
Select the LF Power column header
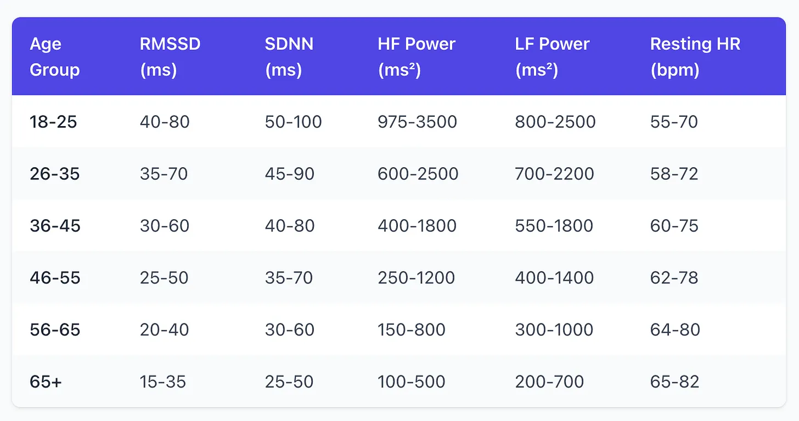(x=552, y=56)
